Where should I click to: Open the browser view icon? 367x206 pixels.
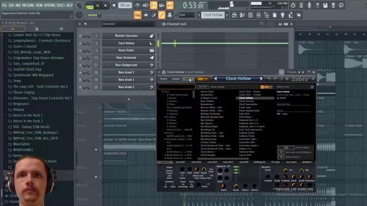click(267, 15)
